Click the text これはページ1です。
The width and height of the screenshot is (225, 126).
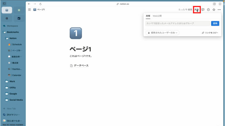click(x=81, y=56)
